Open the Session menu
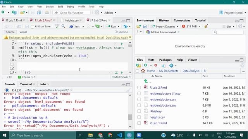This screenshot has width=248, height=139. (50, 7)
